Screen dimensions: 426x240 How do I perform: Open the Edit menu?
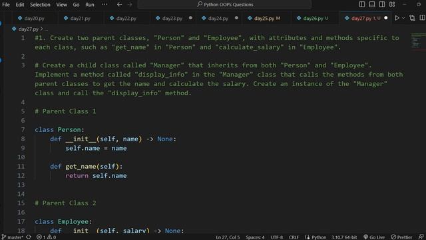[x=19, y=5]
